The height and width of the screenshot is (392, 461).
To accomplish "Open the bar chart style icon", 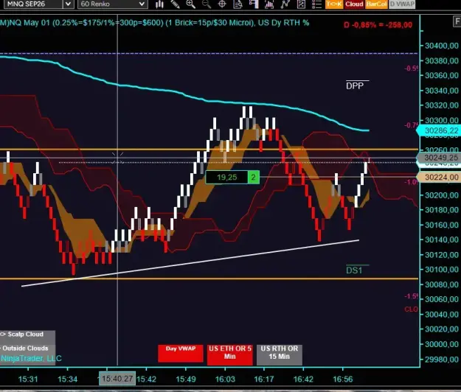I will [159, 4].
